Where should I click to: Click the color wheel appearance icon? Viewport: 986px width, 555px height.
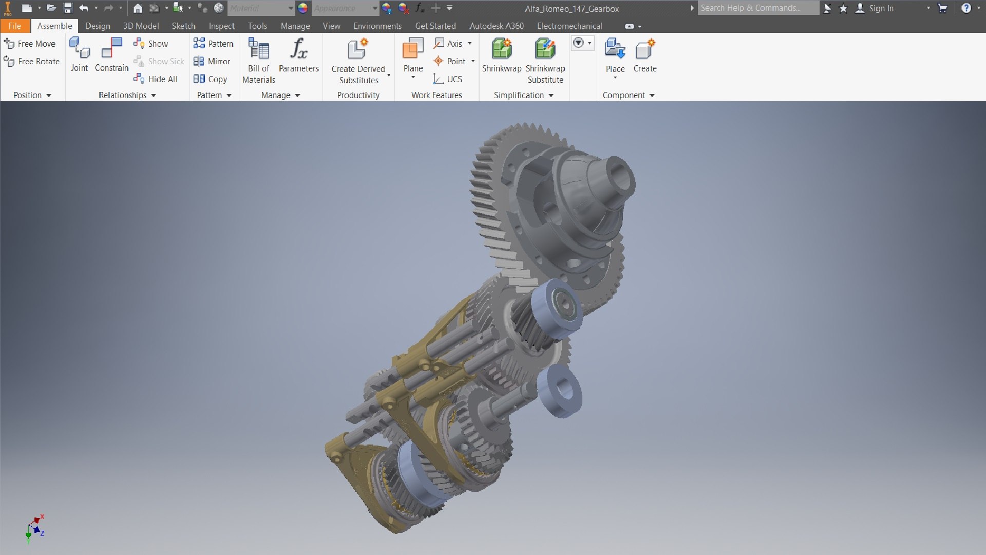303,8
